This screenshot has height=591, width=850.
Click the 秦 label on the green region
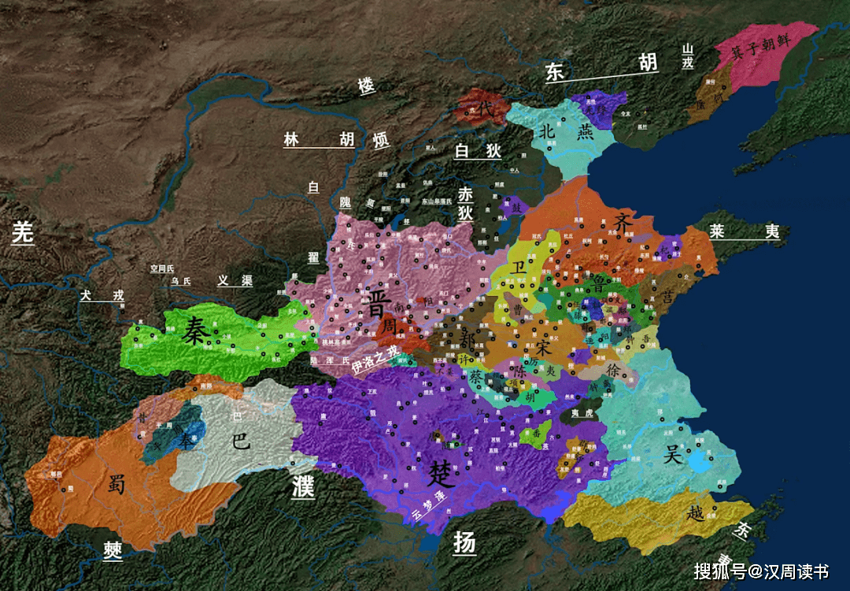(194, 334)
